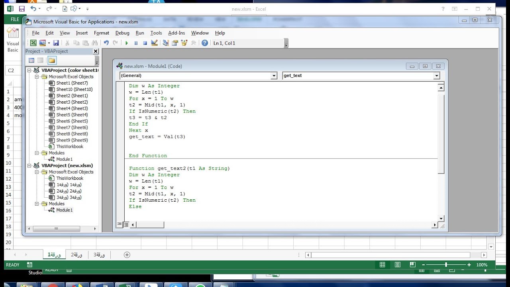Click the macro recording icon in Excel status bar
The image size is (510, 287).
pos(30,265)
